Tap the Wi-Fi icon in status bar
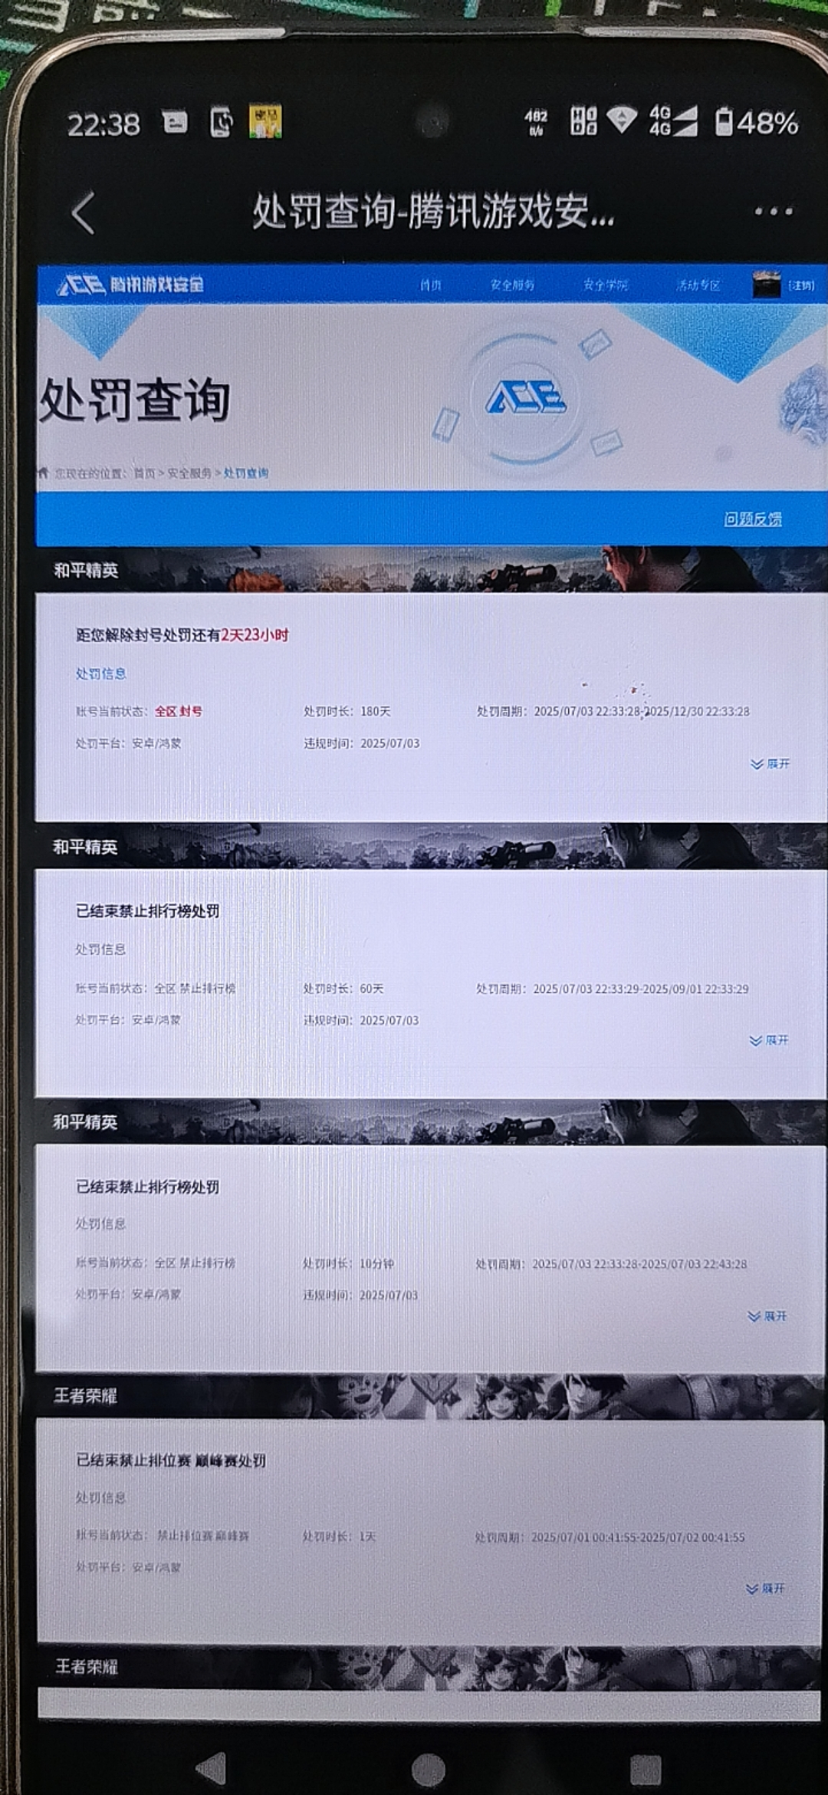 tap(622, 120)
